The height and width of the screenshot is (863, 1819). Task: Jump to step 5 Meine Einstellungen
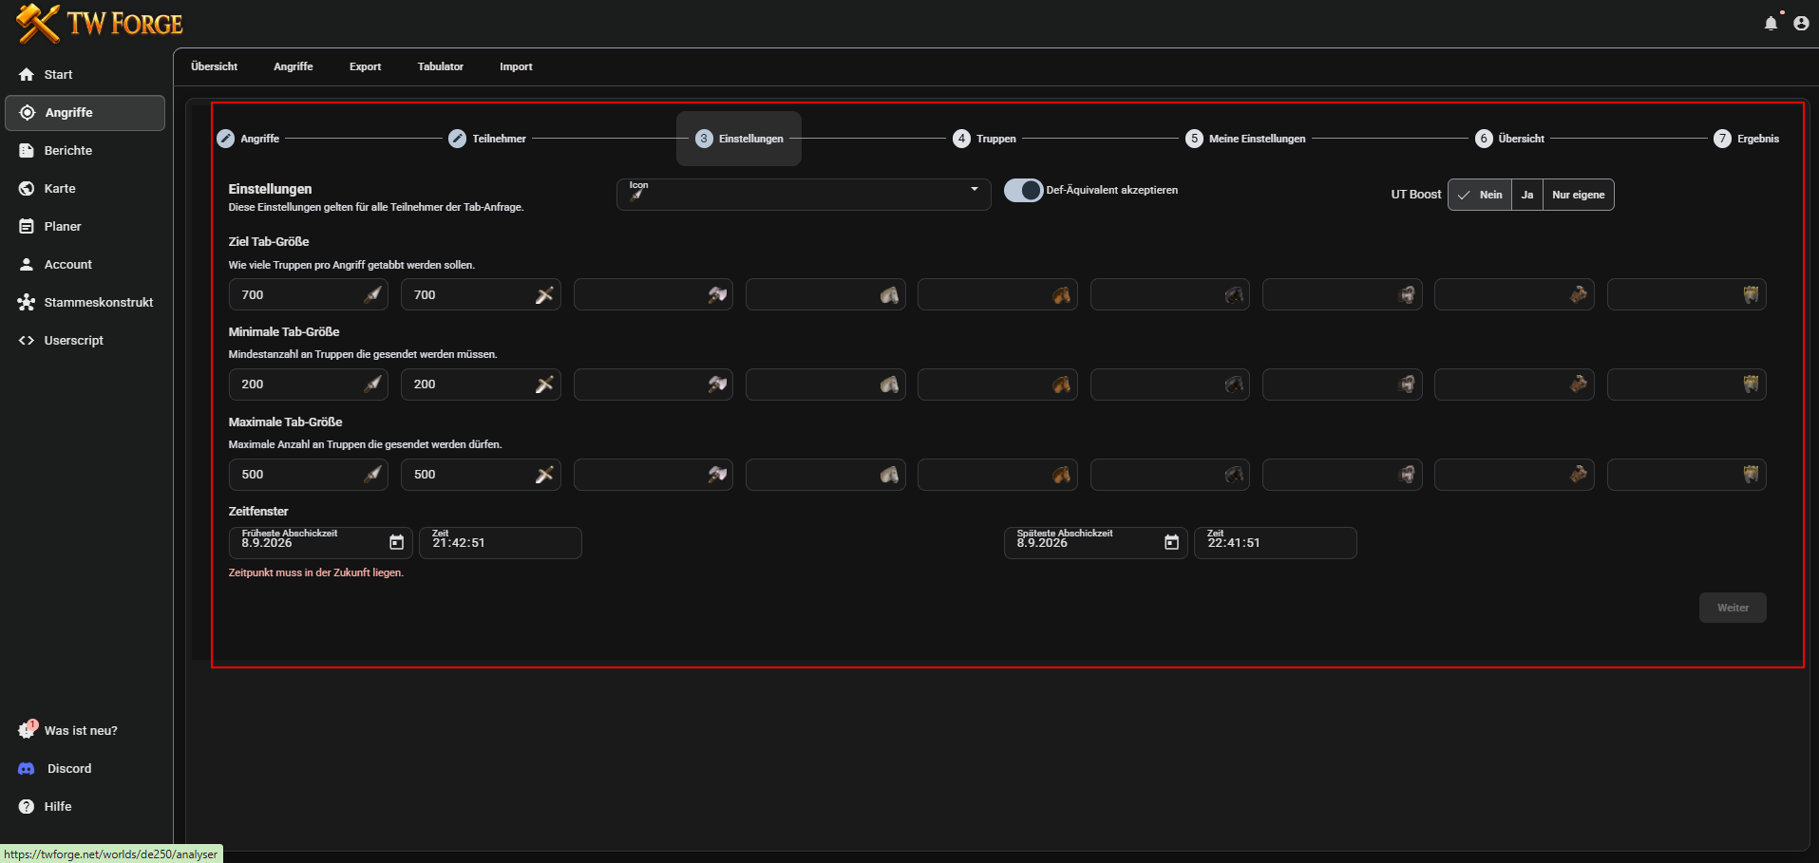(x=1245, y=139)
